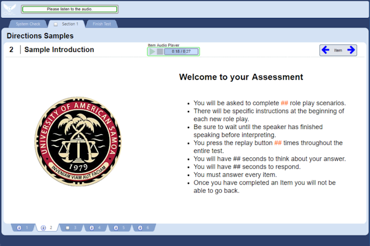Click the University of American Samoa seal image

(78, 141)
